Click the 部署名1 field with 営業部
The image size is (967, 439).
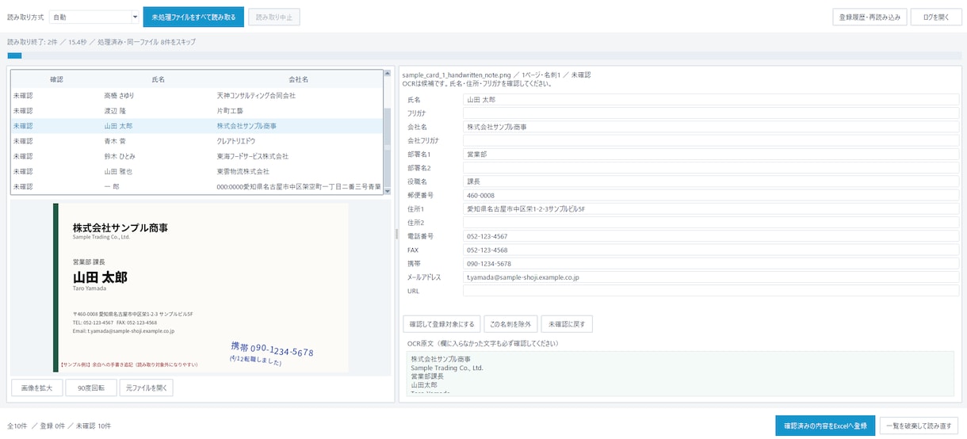click(x=711, y=155)
